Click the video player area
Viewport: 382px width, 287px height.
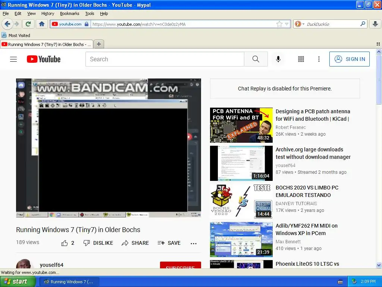(109, 148)
